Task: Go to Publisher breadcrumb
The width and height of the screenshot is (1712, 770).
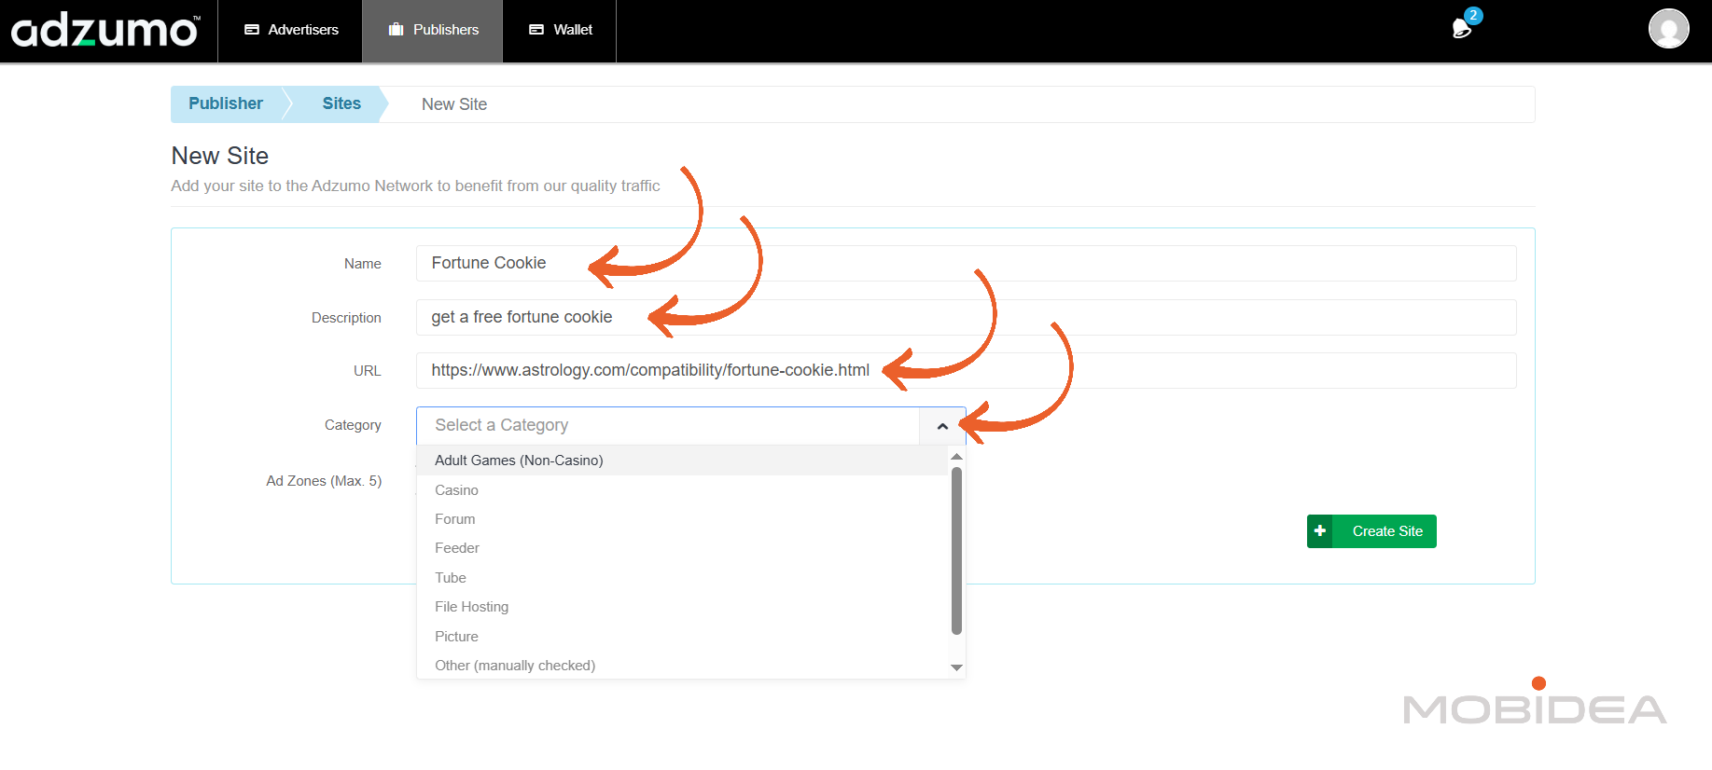Action: pyautogui.click(x=226, y=103)
